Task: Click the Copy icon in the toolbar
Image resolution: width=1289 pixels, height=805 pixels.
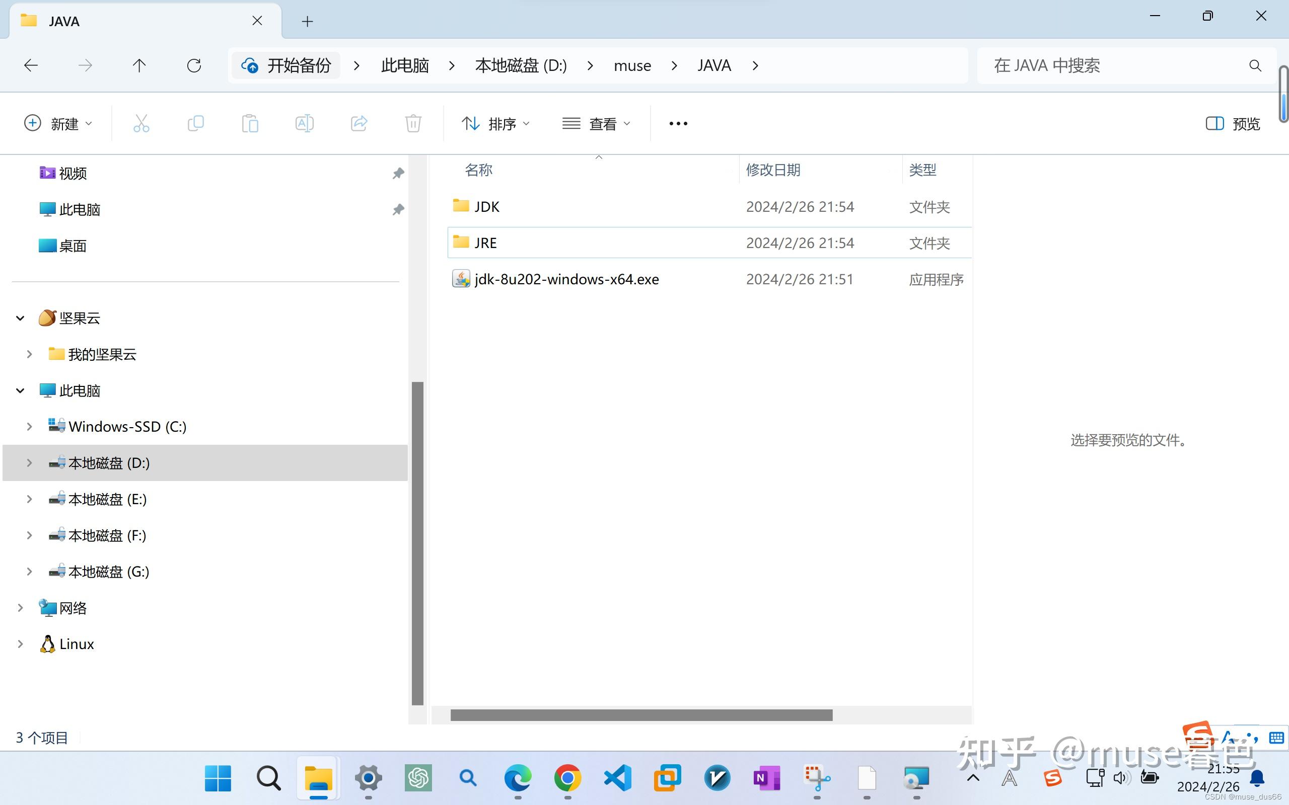Action: 195,123
